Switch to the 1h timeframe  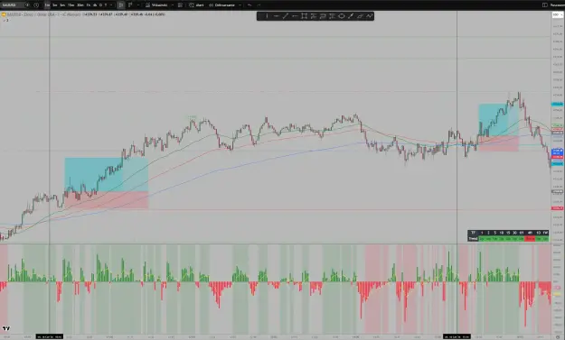tap(89, 5)
